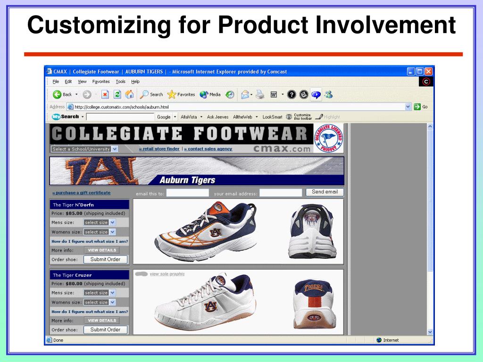Click the retail store finder link
Screen dimensions: 483x362
pyautogui.click(x=159, y=149)
